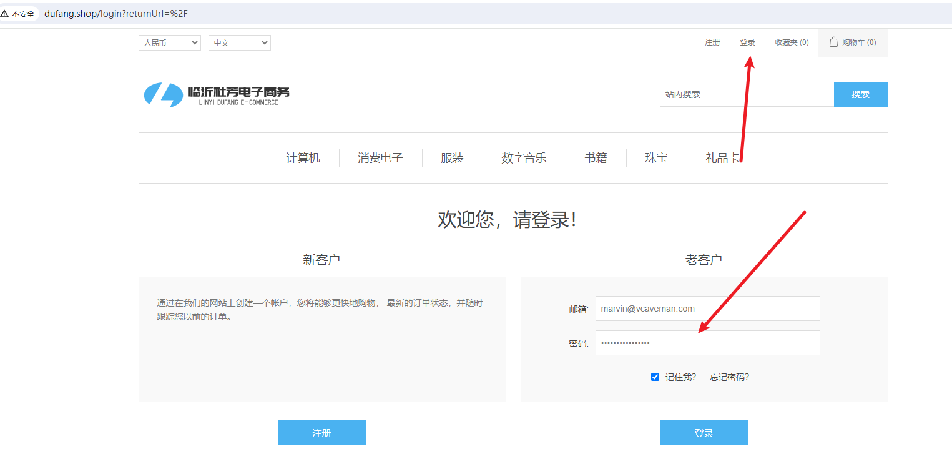Viewport: 952px width, 464px height.
Task: Open the 计算机 category menu
Action: (303, 158)
